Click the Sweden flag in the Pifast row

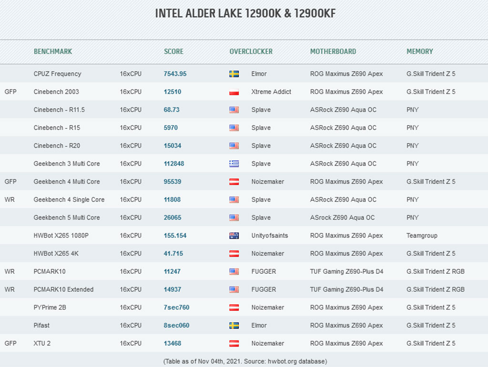tap(234, 325)
